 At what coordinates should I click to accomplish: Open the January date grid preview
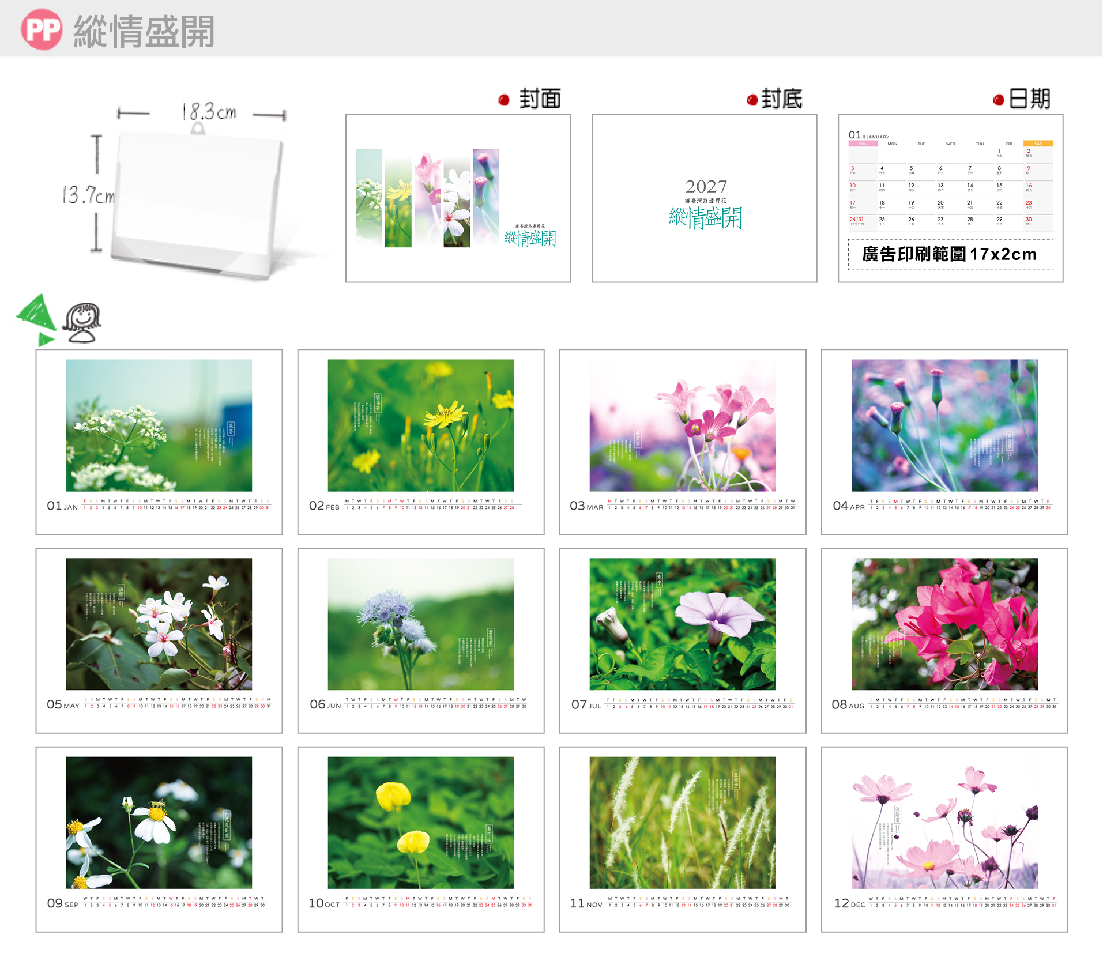[951, 198]
